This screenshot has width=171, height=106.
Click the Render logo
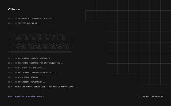pyautogui.click(x=14, y=9)
